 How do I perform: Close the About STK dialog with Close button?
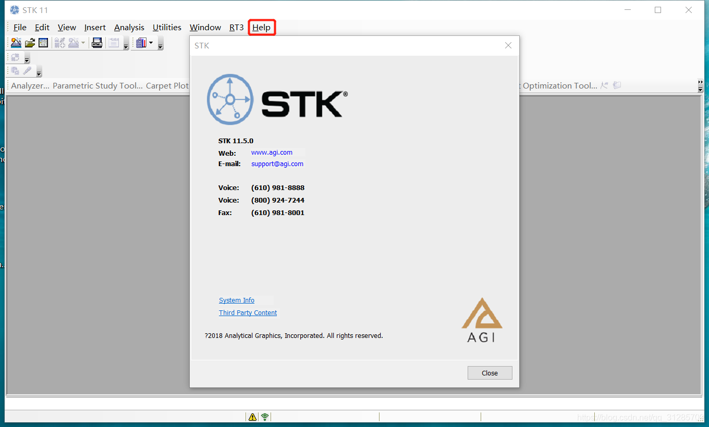coord(489,372)
